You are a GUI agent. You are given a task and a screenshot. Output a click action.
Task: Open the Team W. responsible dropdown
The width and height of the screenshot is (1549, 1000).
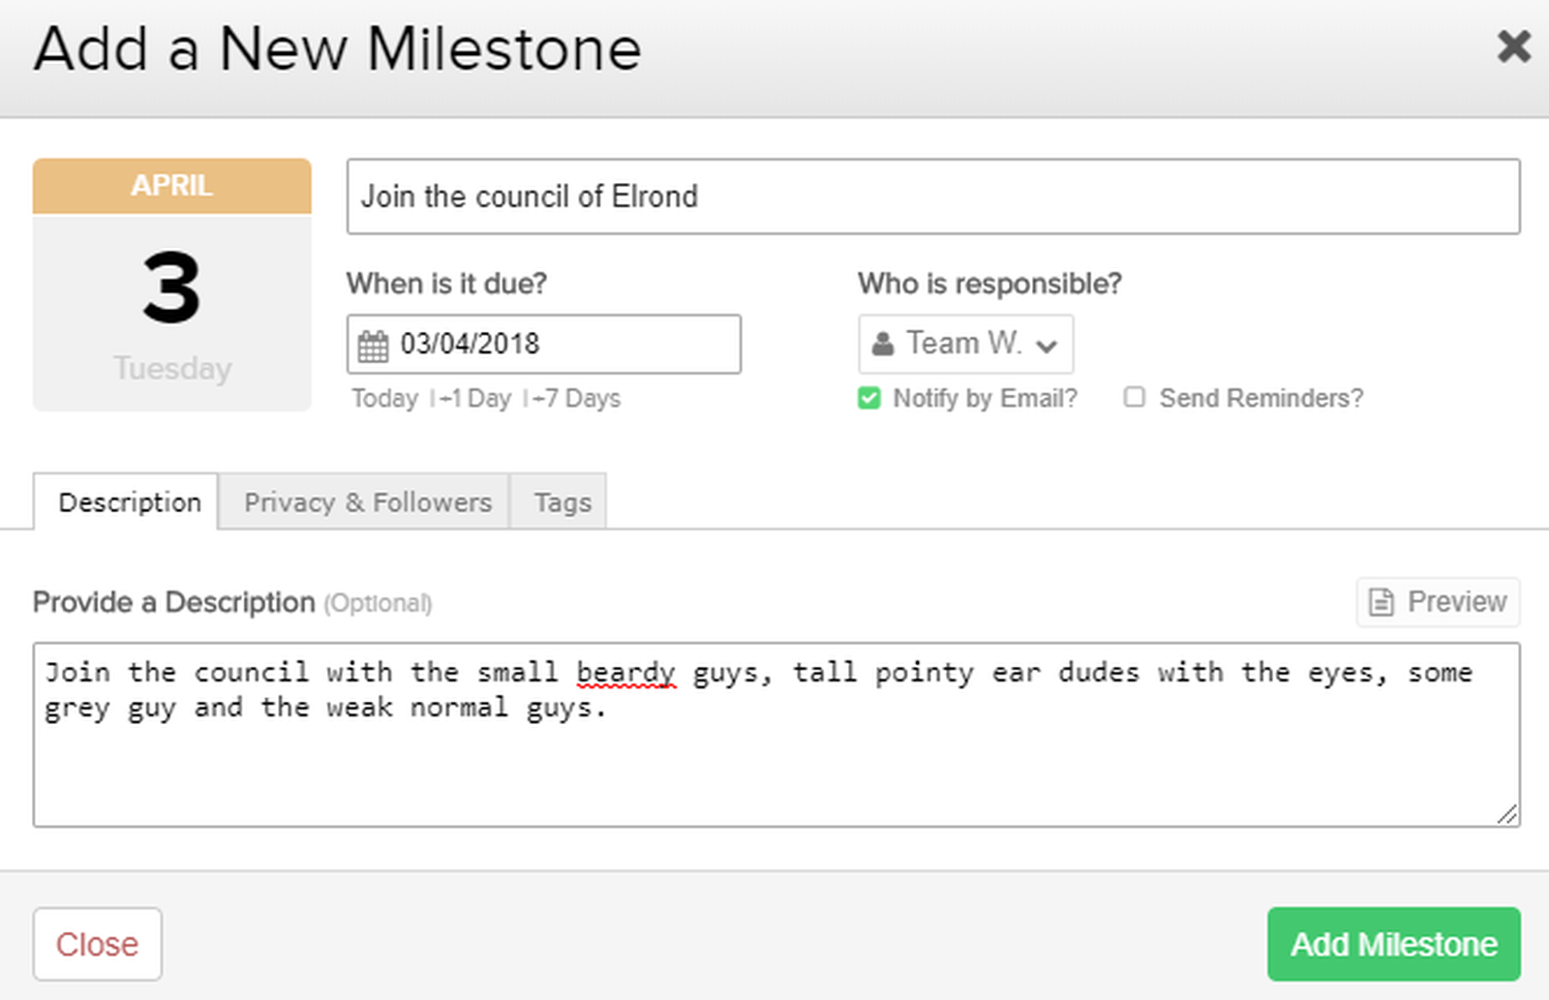point(965,343)
